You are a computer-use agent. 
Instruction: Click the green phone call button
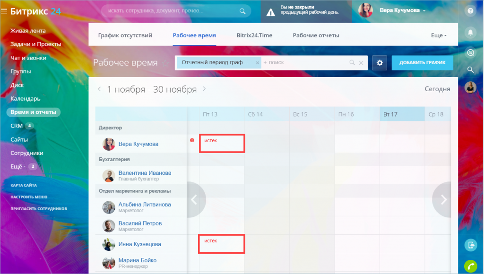(x=470, y=266)
